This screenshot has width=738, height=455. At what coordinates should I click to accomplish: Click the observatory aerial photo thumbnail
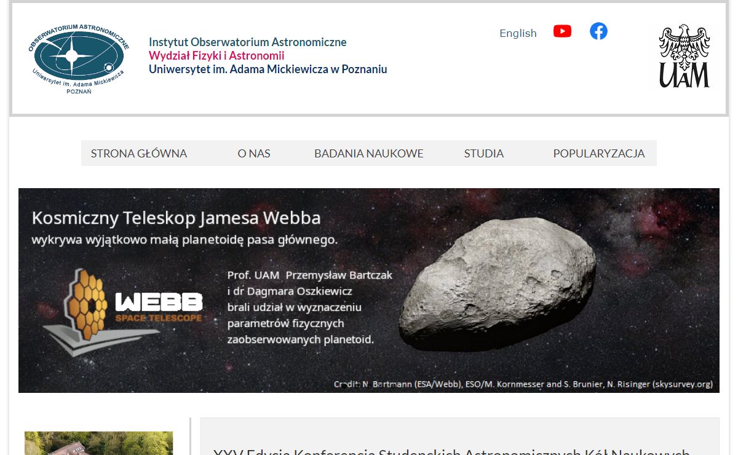99,443
